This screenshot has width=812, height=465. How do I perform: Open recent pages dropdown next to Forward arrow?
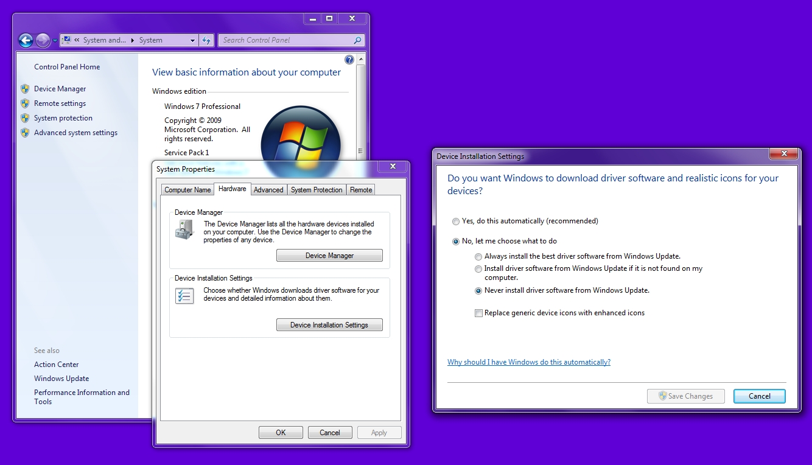(55, 41)
